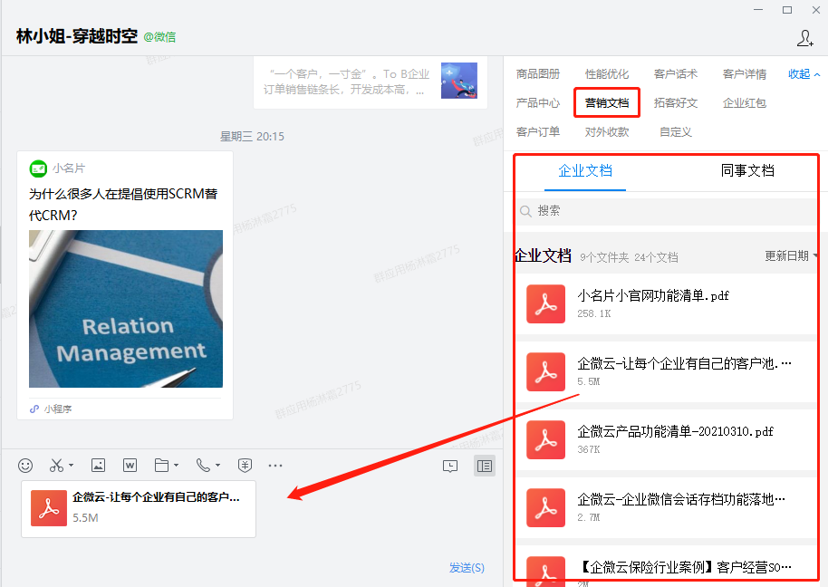Select 营销文档 tab

pos(607,103)
